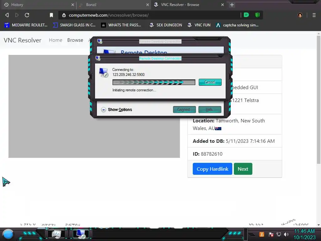Open the profile avatar icon

[x=300, y=15]
